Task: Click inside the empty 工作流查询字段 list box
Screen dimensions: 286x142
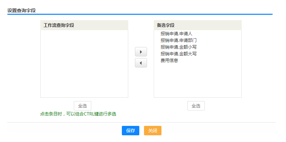Action: [x=84, y=64]
